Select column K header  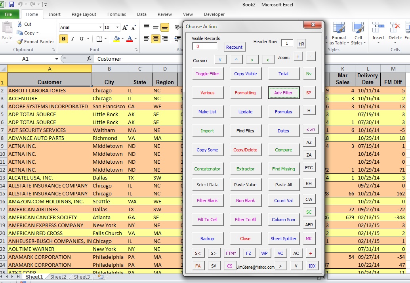(343, 69)
